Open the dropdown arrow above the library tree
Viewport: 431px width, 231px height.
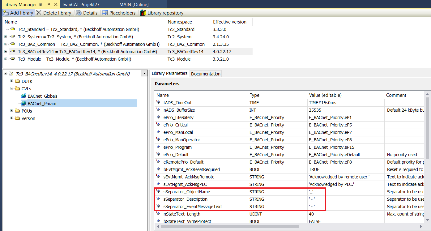point(144,74)
